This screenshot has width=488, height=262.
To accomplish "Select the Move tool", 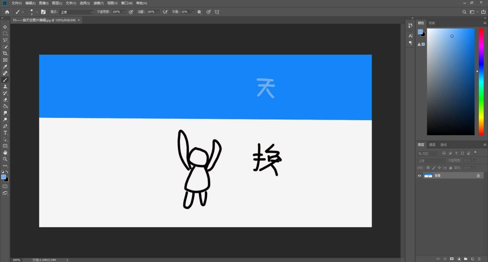I will tap(5, 27).
